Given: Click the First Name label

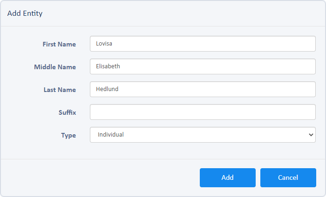Looking at the screenshot, I should coord(59,44).
